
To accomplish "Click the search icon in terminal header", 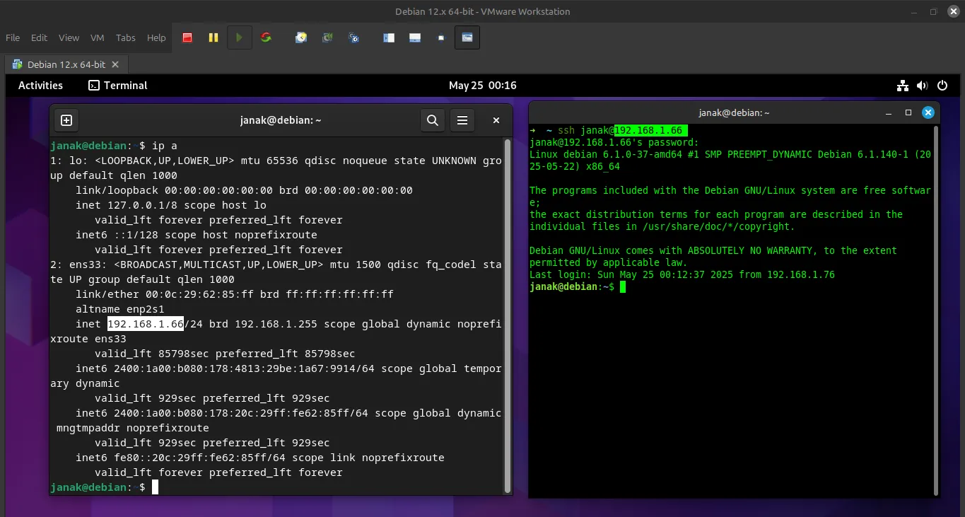I will click(433, 120).
